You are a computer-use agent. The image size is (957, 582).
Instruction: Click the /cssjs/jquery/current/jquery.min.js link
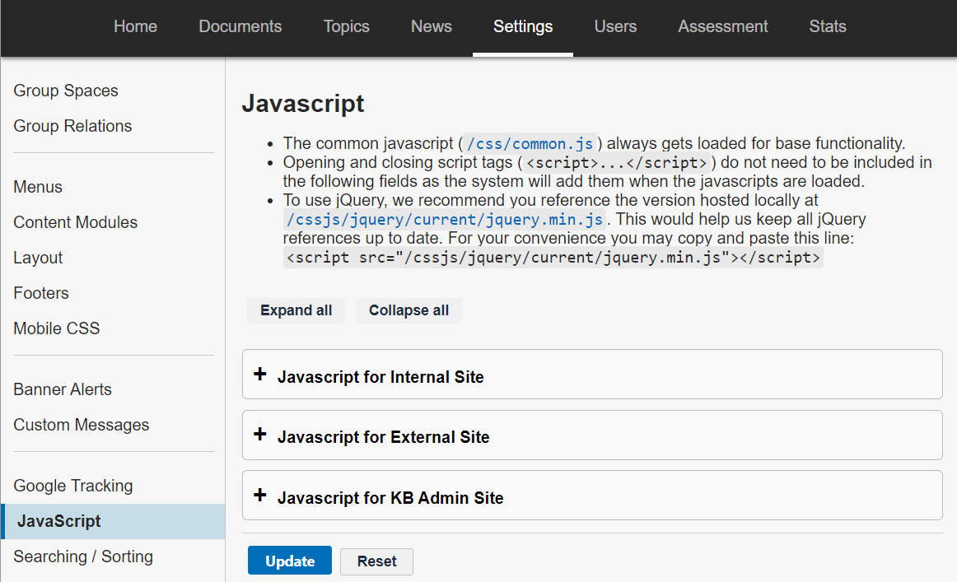pyautogui.click(x=445, y=220)
